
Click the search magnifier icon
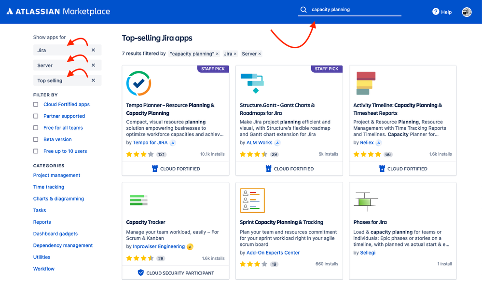303,10
